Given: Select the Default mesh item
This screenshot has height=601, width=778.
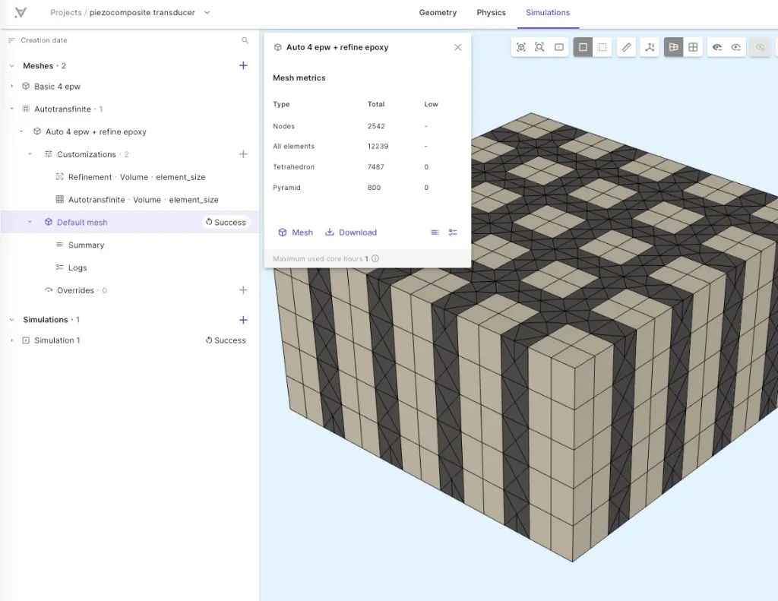Looking at the screenshot, I should [x=82, y=223].
